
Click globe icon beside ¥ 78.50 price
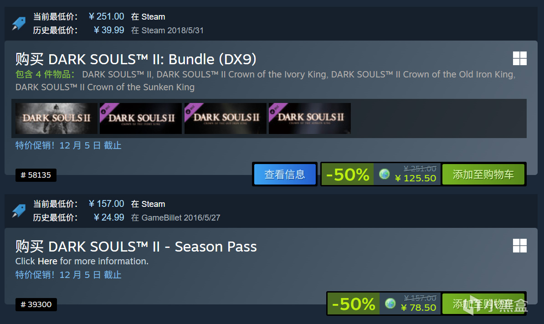390,303
